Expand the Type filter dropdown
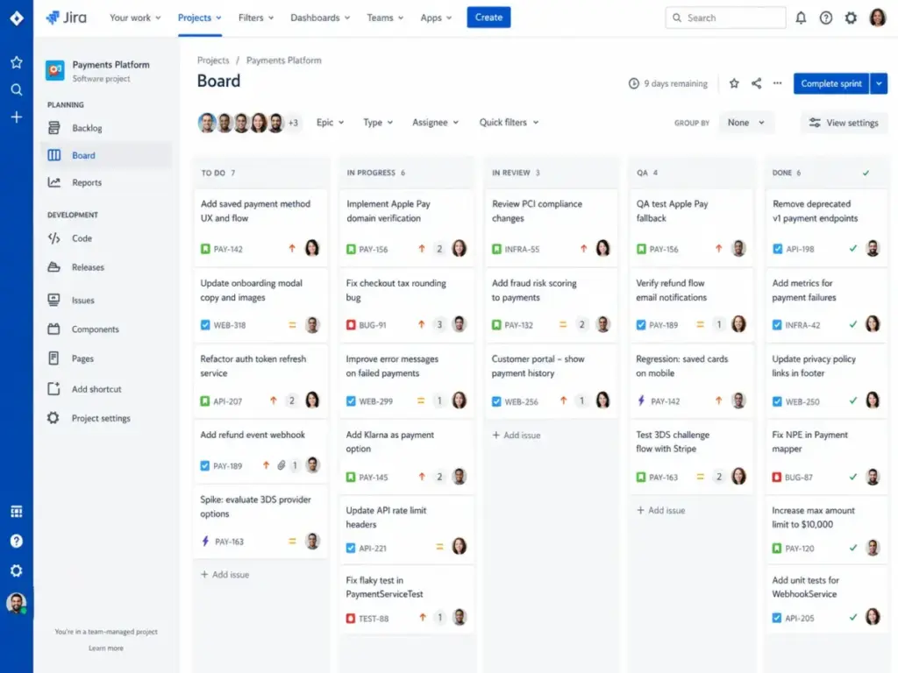 pyautogui.click(x=378, y=123)
